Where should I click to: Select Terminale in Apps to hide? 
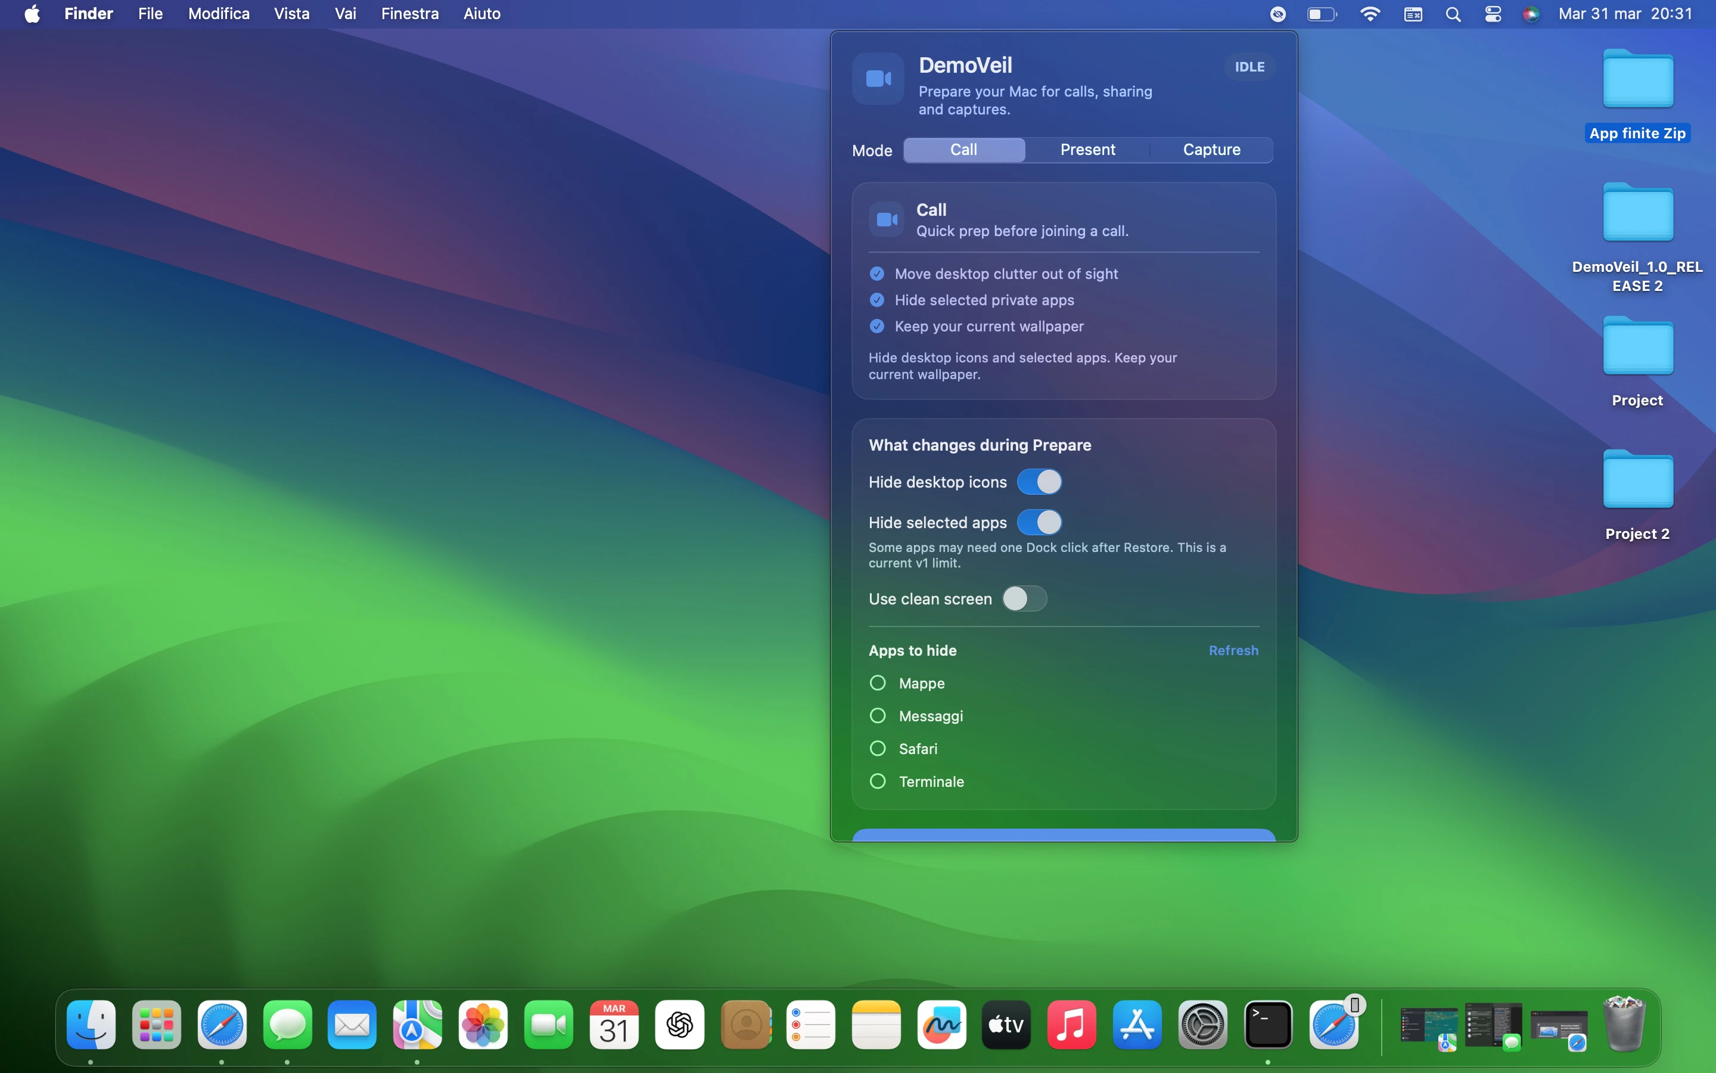[878, 782]
